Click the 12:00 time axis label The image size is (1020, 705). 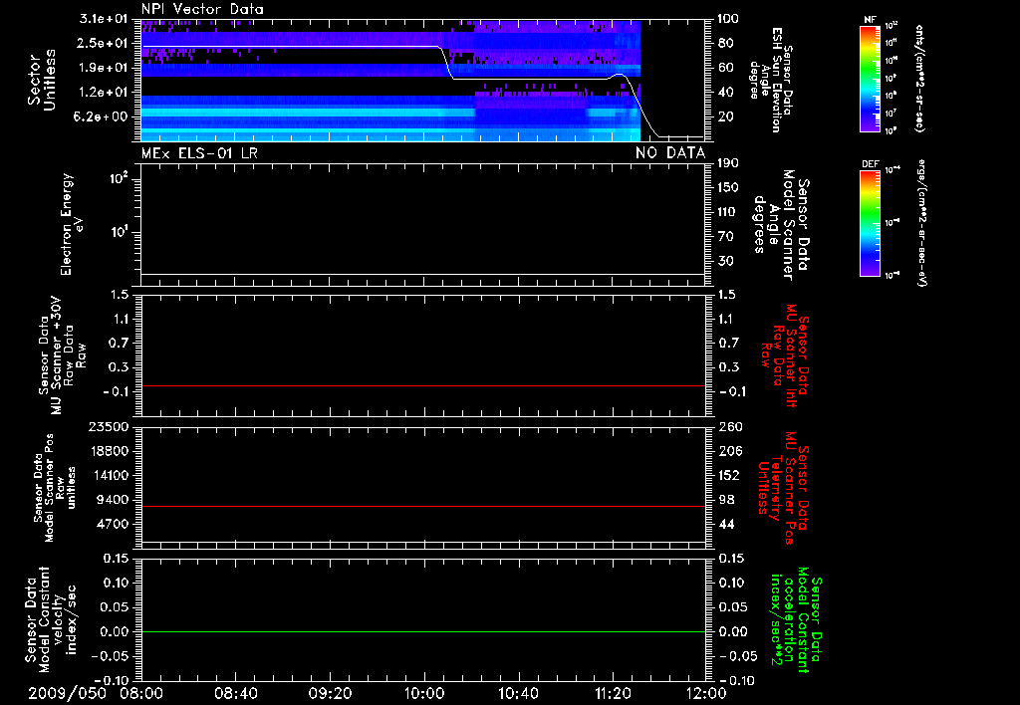706,693
